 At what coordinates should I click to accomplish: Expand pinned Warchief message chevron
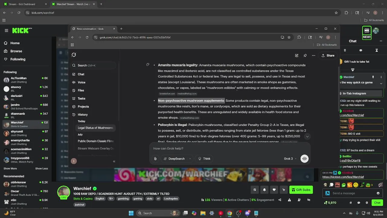pyautogui.click(x=381, y=84)
